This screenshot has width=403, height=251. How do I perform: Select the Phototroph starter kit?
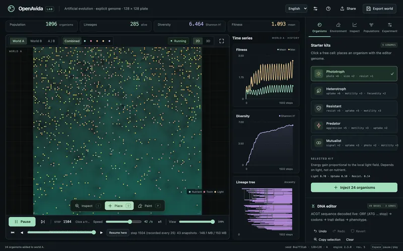click(354, 74)
